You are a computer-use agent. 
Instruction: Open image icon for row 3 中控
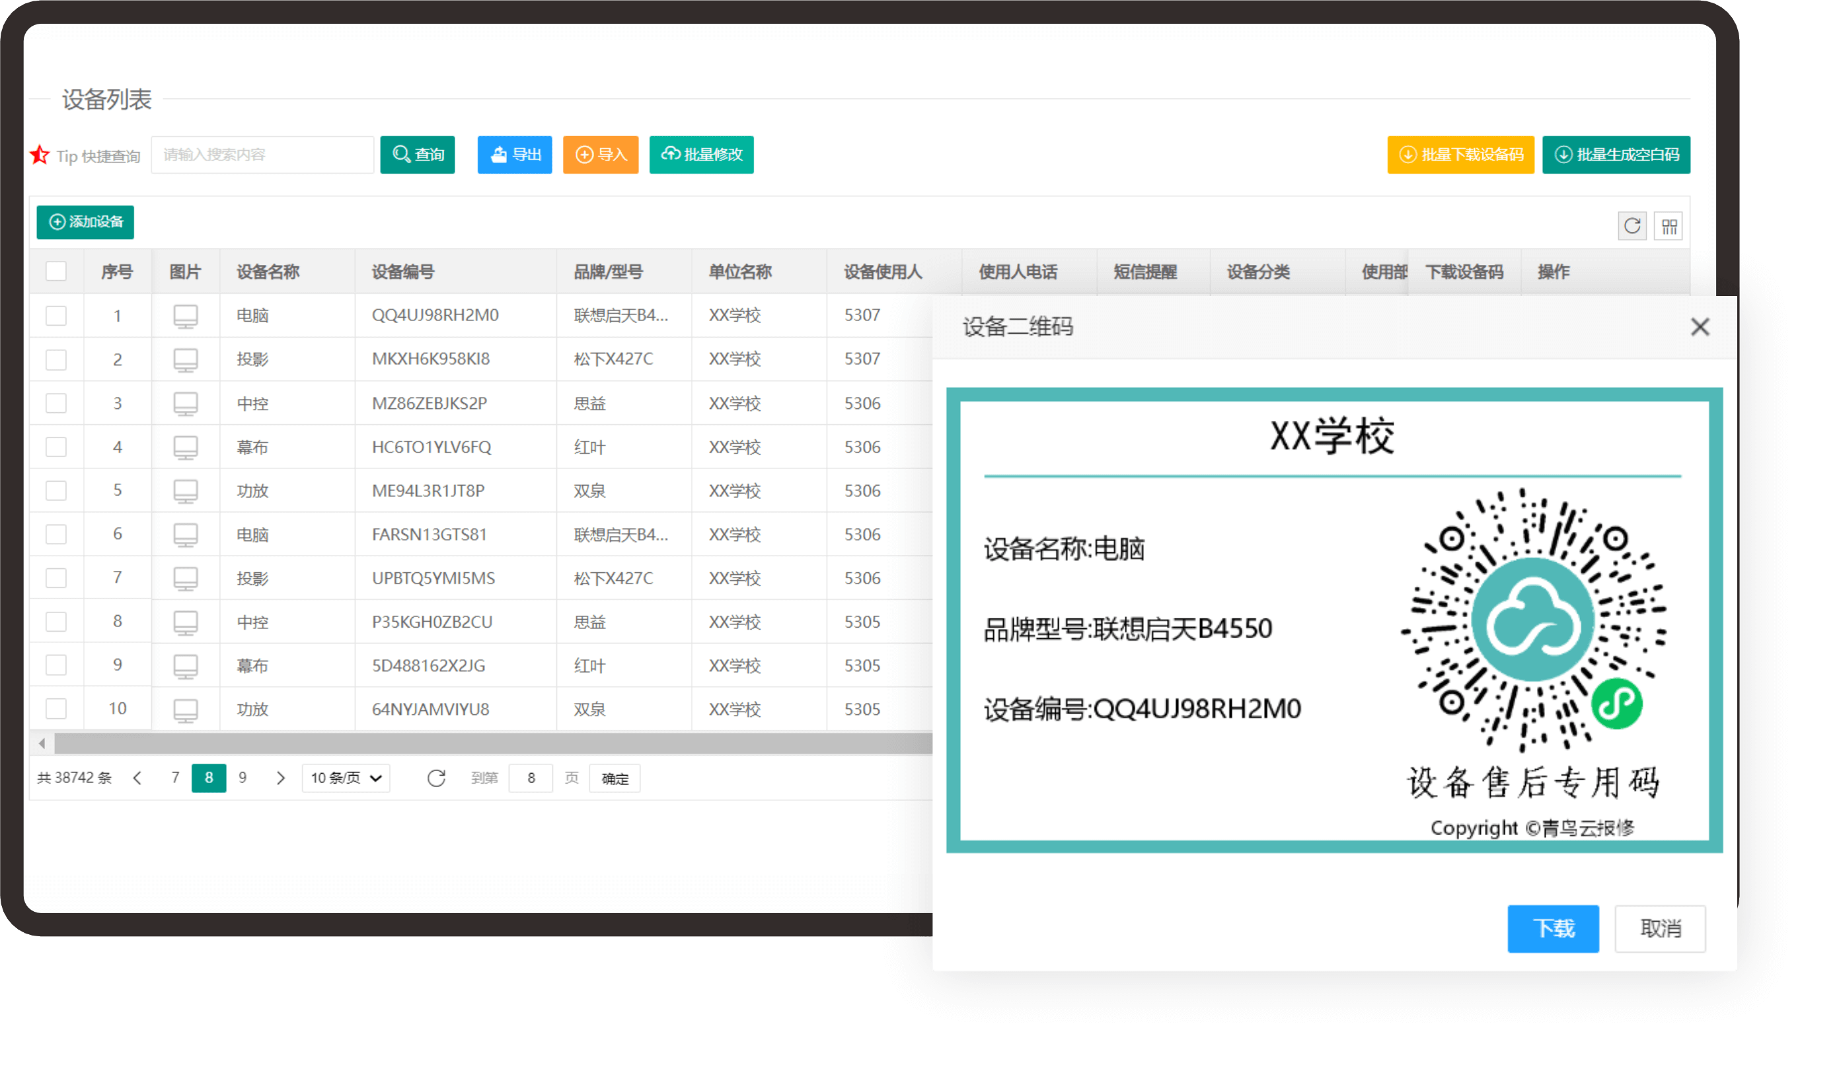[186, 404]
